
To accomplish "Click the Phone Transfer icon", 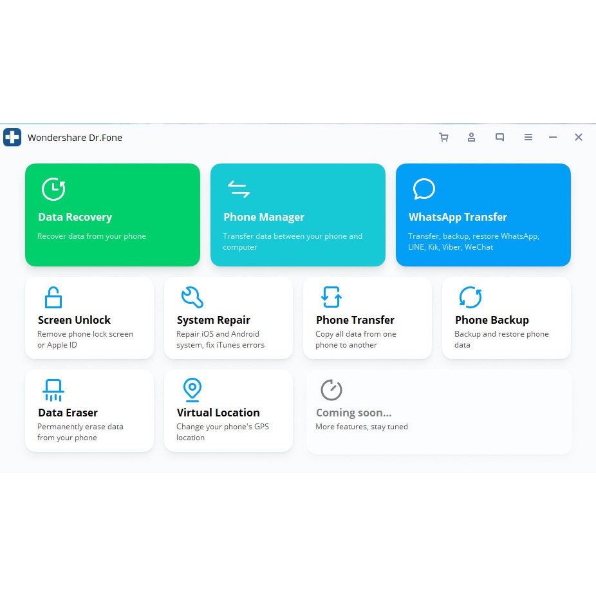I will (331, 297).
